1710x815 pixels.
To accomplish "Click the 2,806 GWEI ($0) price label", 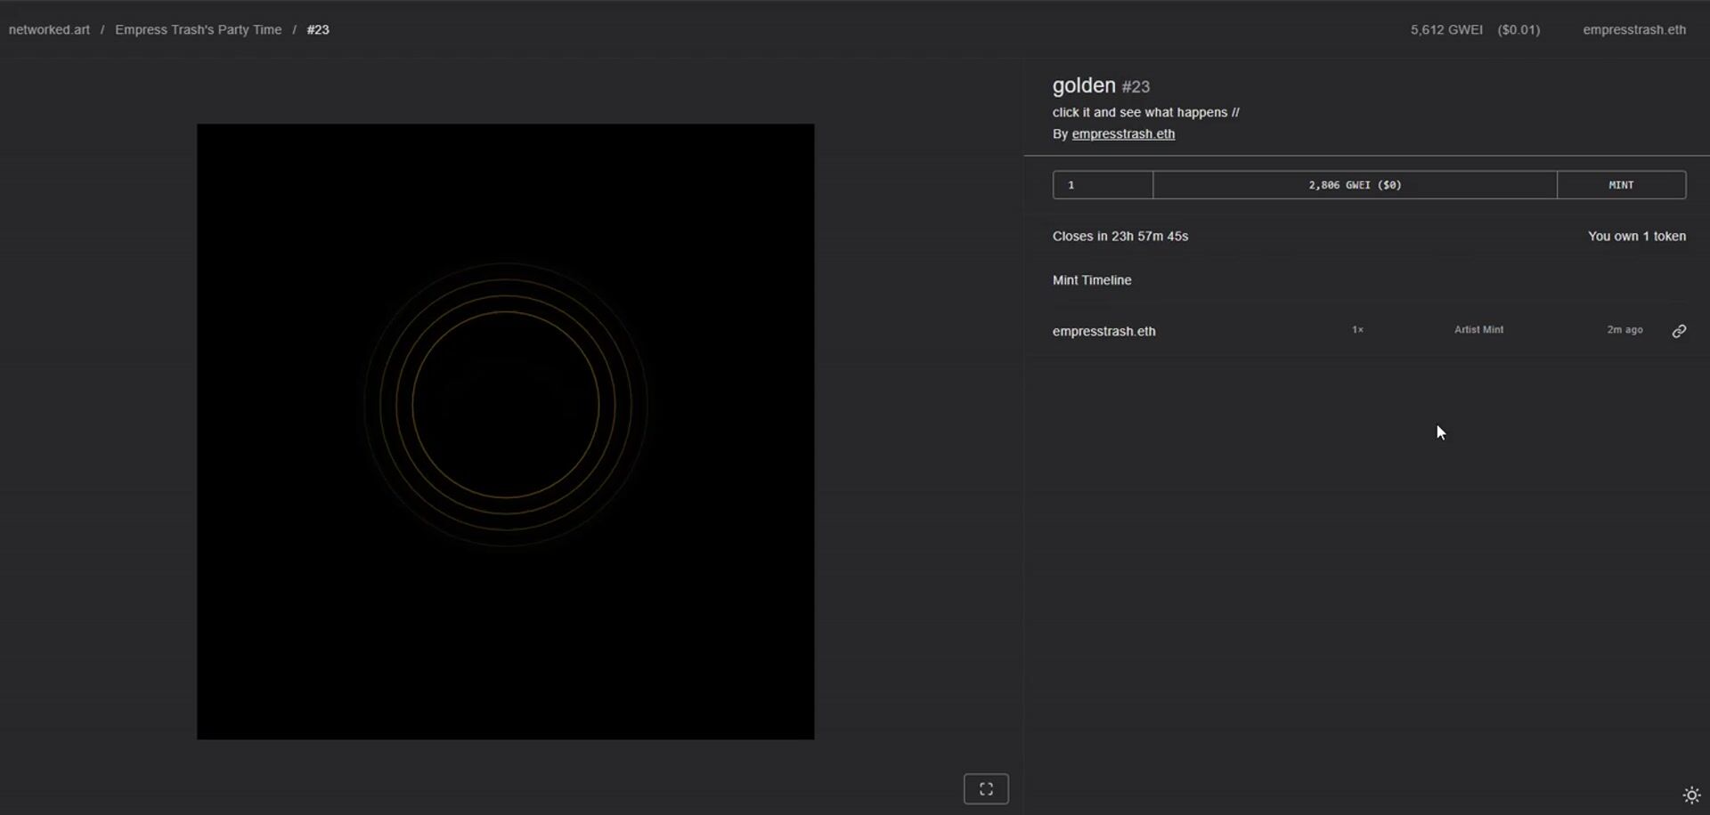I will pyautogui.click(x=1355, y=185).
